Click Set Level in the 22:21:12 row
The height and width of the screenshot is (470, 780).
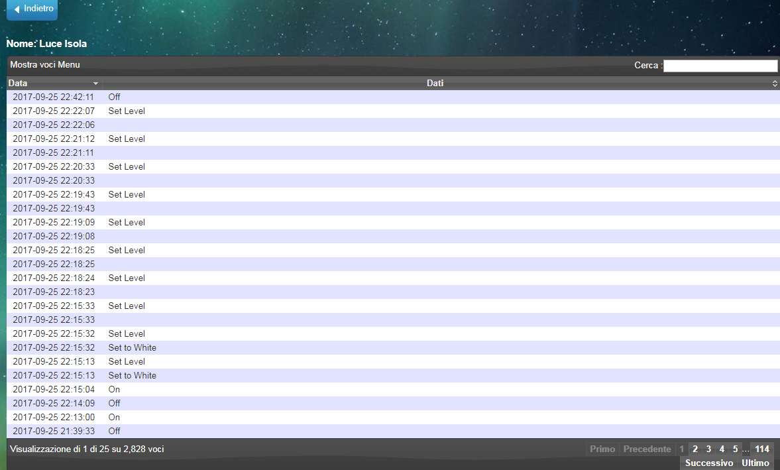(x=127, y=139)
